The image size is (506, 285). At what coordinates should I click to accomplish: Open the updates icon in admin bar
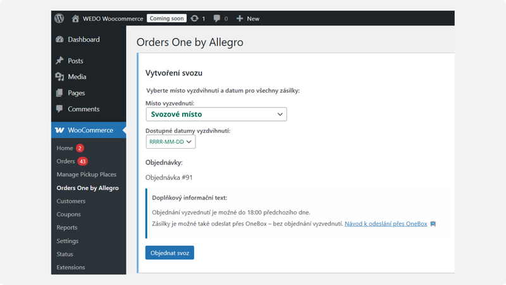[x=194, y=18]
